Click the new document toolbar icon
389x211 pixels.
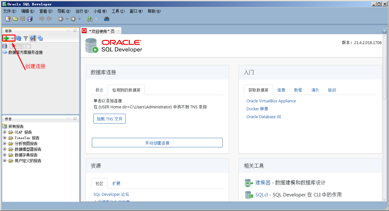click(x=8, y=19)
